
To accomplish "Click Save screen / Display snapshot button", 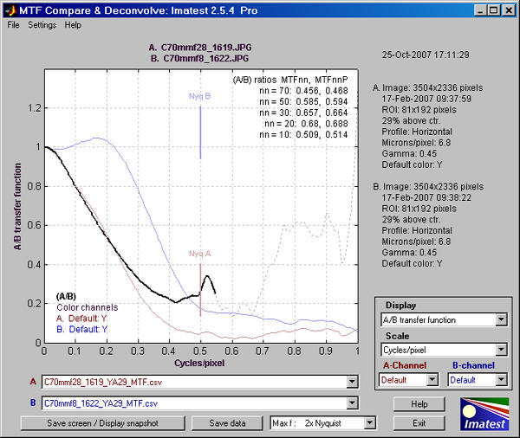I will pyautogui.click(x=102, y=423).
